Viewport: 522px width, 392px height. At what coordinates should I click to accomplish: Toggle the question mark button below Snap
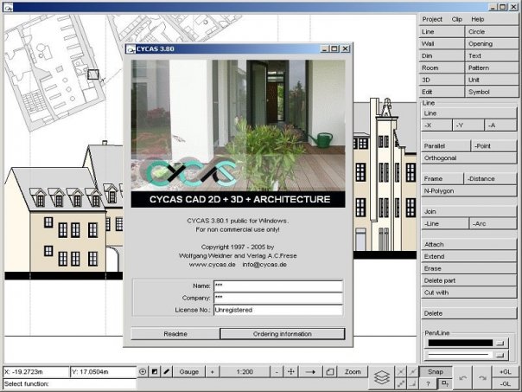(x=428, y=383)
